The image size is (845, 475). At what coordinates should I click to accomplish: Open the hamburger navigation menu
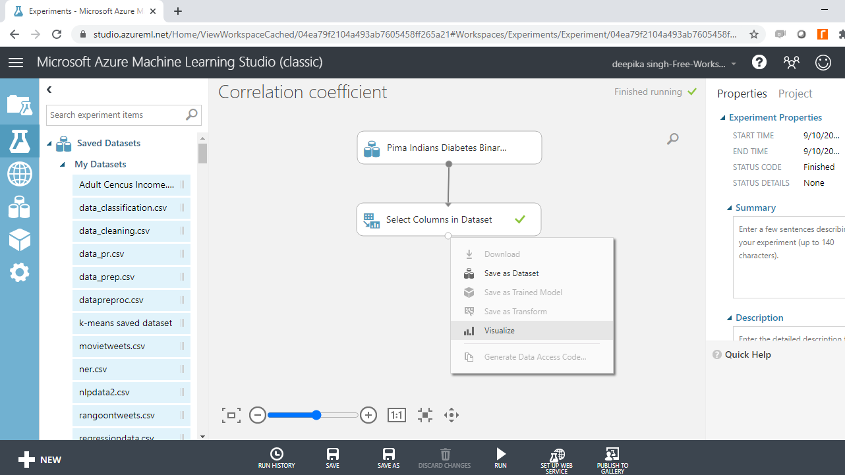pyautogui.click(x=16, y=63)
